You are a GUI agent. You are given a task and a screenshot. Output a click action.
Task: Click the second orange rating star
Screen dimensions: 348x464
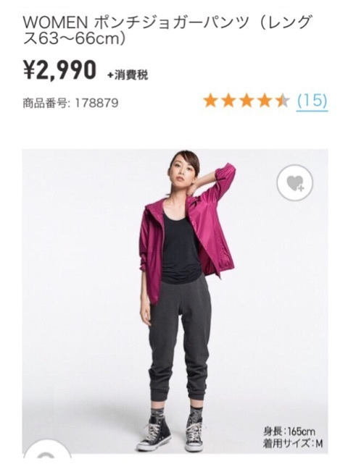click(228, 101)
